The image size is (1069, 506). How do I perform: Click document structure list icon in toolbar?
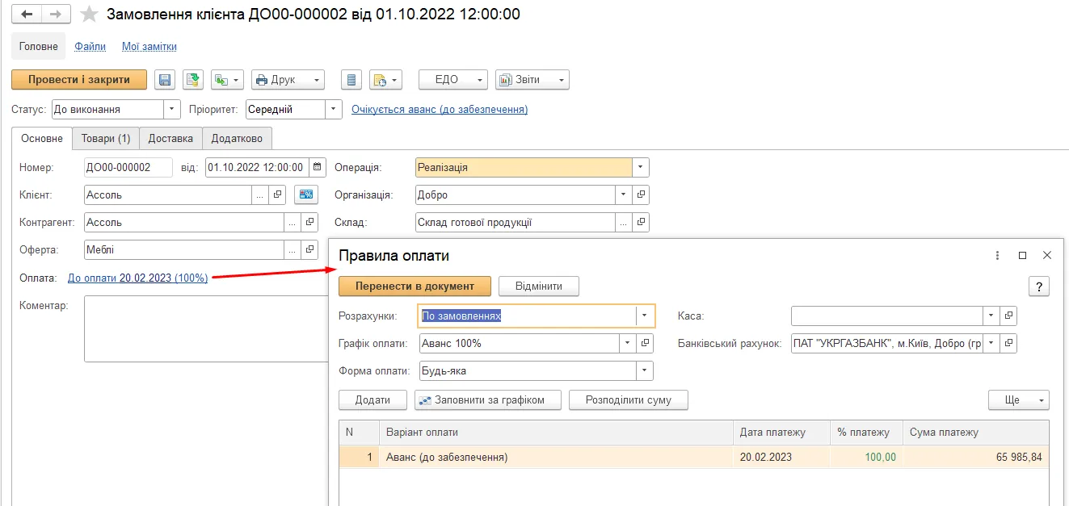point(350,79)
